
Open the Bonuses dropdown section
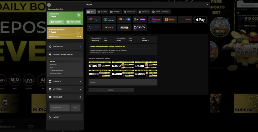65,81
